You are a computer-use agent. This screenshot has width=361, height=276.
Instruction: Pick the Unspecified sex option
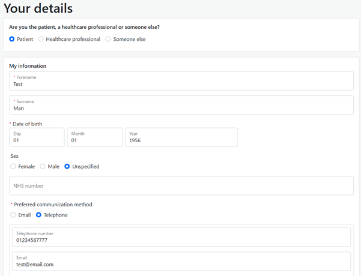(x=67, y=166)
